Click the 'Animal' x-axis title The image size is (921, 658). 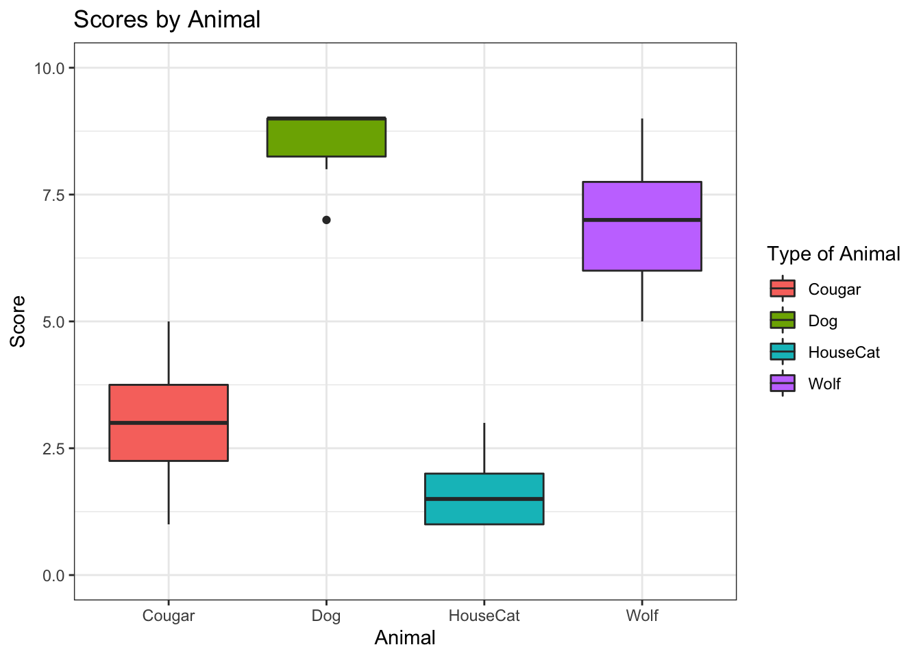click(x=405, y=637)
